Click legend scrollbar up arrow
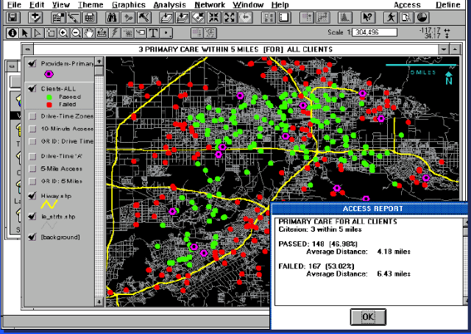The height and width of the screenshot is (334, 471). click(99, 61)
